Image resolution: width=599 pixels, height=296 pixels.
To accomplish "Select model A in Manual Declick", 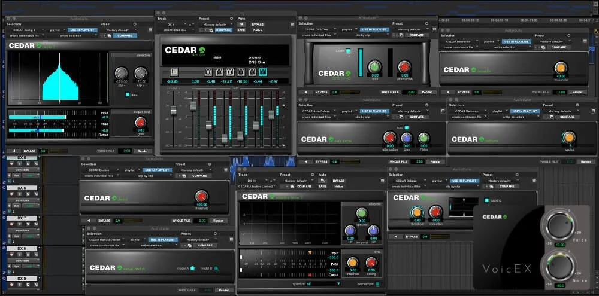I will click(x=192, y=268).
